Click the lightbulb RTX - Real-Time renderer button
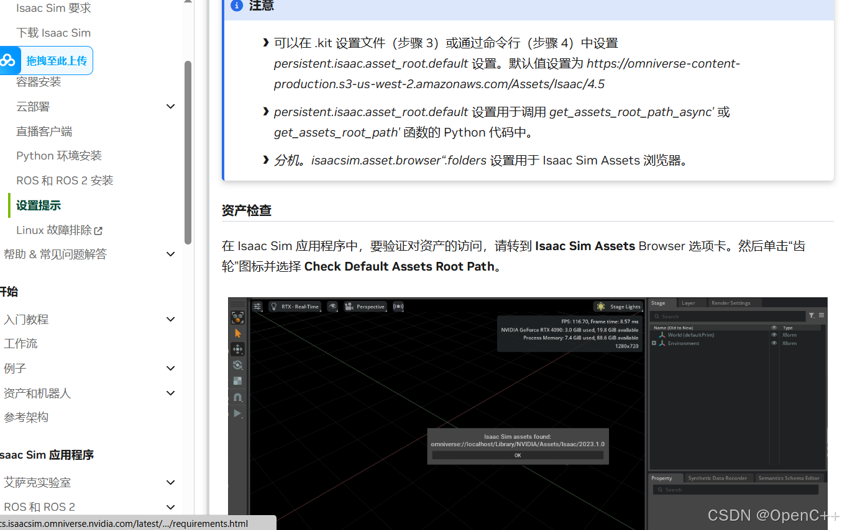 pos(295,307)
